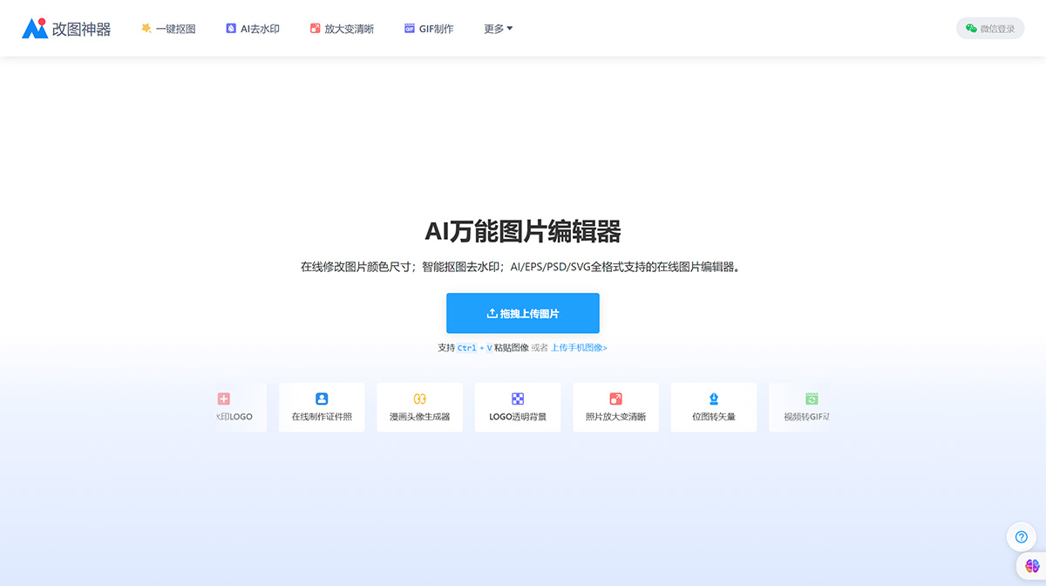
Task: Click the 漫画头像生成器 infinity icon
Action: coord(419,400)
